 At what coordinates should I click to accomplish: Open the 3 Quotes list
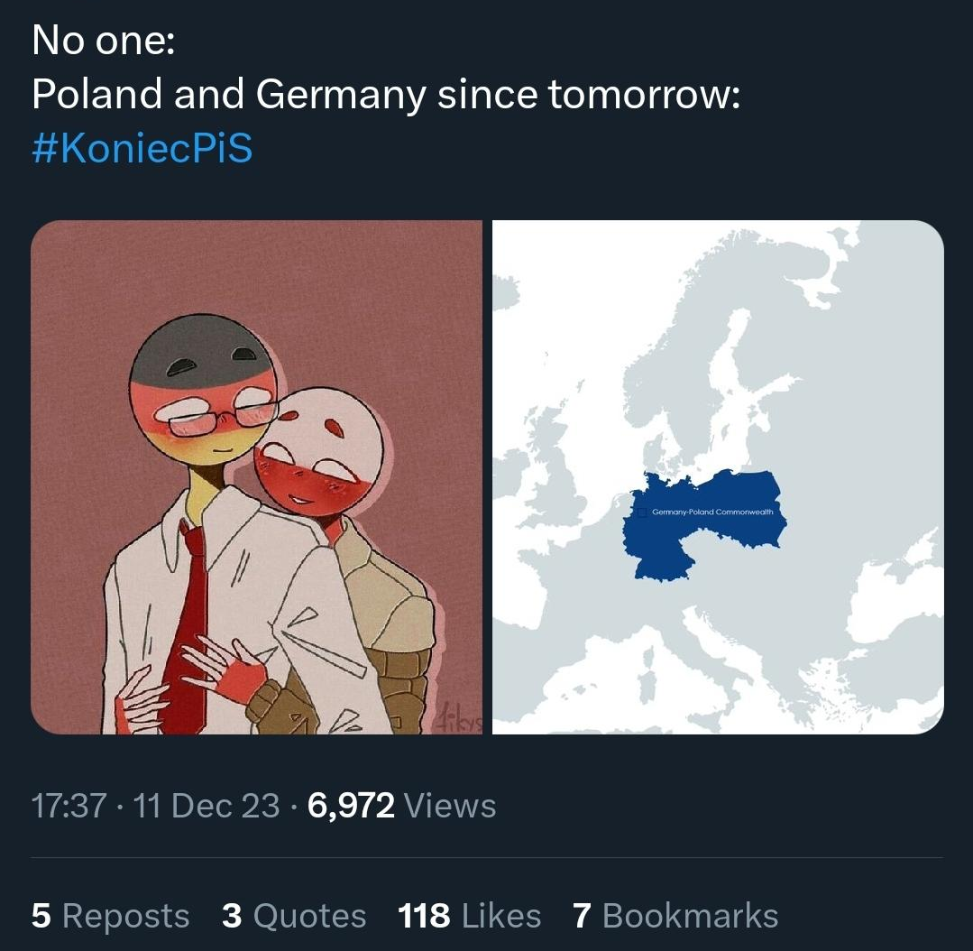click(x=294, y=916)
